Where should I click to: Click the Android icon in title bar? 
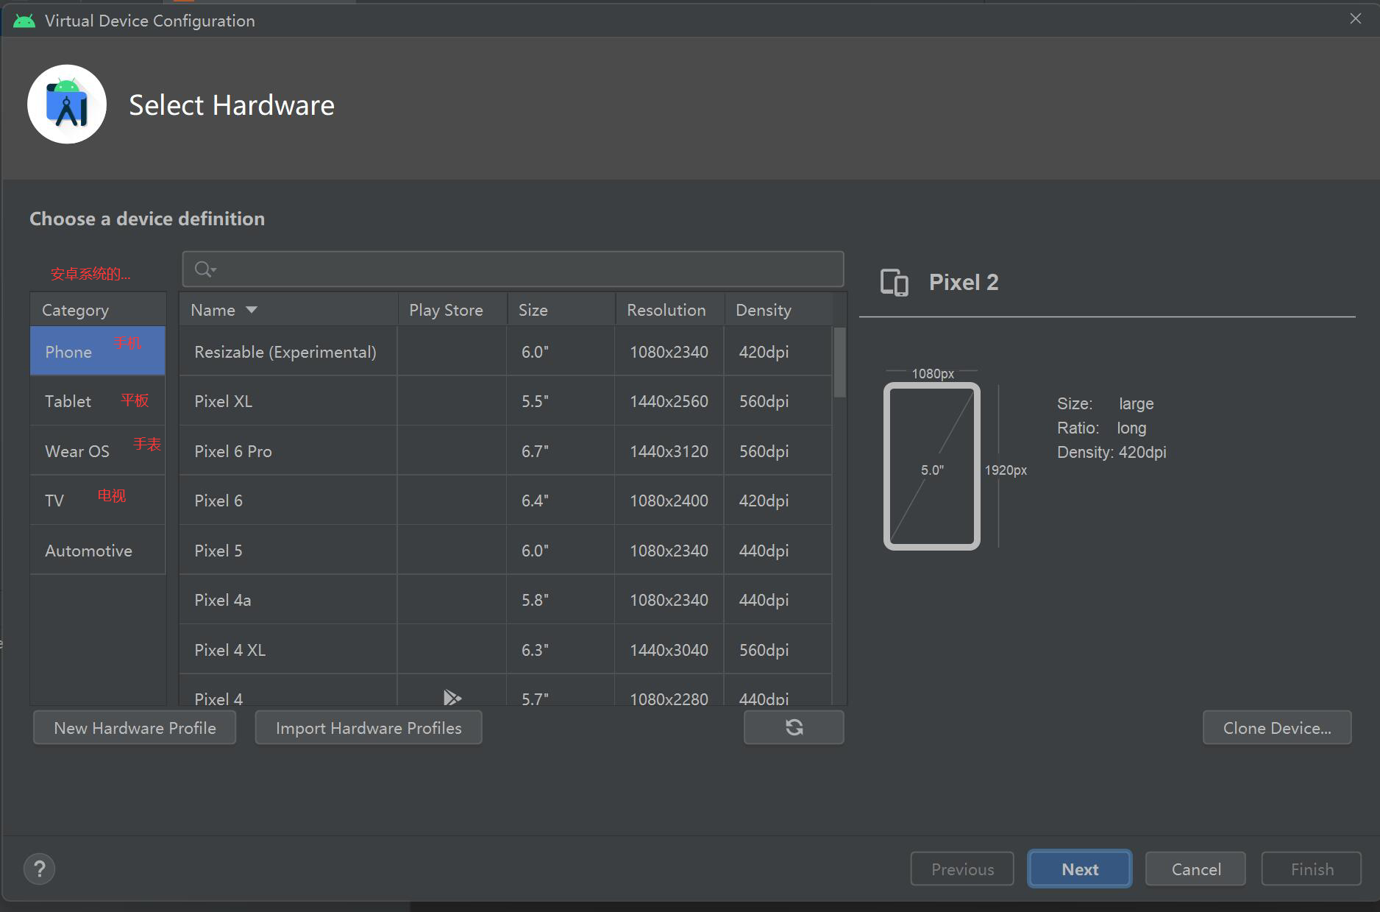[x=24, y=21]
